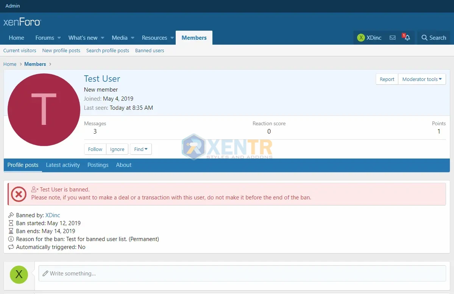Open the Find dropdown menu
This screenshot has width=454, height=294.
point(141,149)
